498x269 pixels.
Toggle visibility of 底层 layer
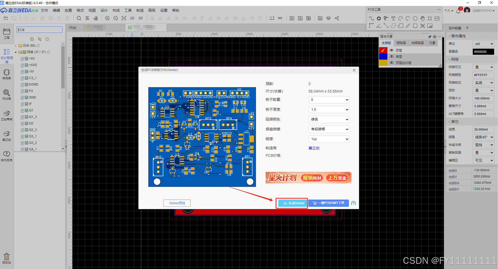392,56
